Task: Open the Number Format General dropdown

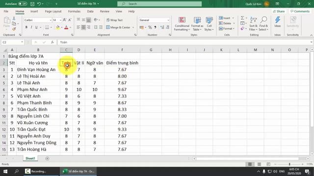Action: click(x=168, y=20)
